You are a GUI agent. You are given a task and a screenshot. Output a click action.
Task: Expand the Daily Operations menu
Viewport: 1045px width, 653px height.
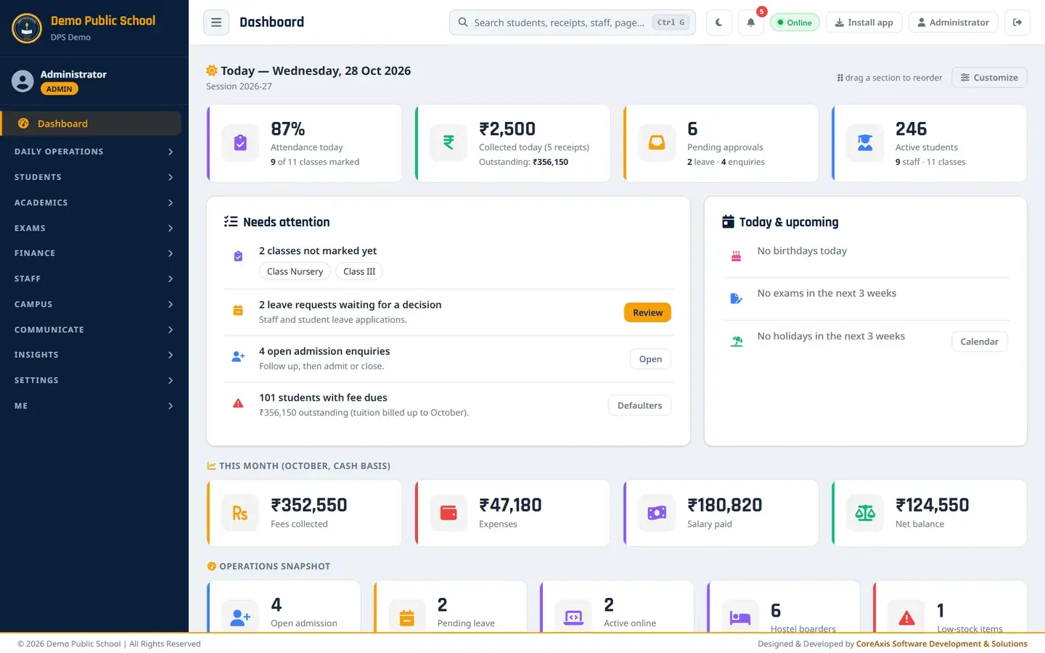[x=94, y=152]
